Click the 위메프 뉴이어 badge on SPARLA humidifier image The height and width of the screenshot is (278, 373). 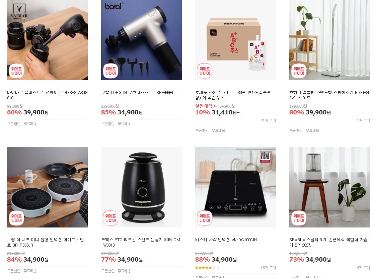[x=299, y=218]
